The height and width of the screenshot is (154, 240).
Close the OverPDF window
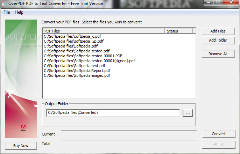click(x=231, y=2)
